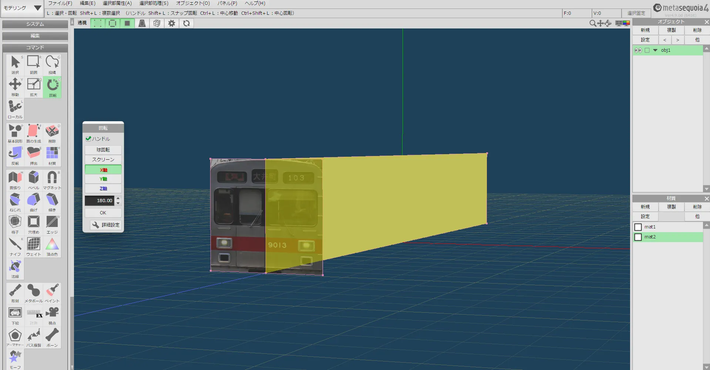
Task: Collapse the obj1 tree triangle
Action: (x=655, y=50)
